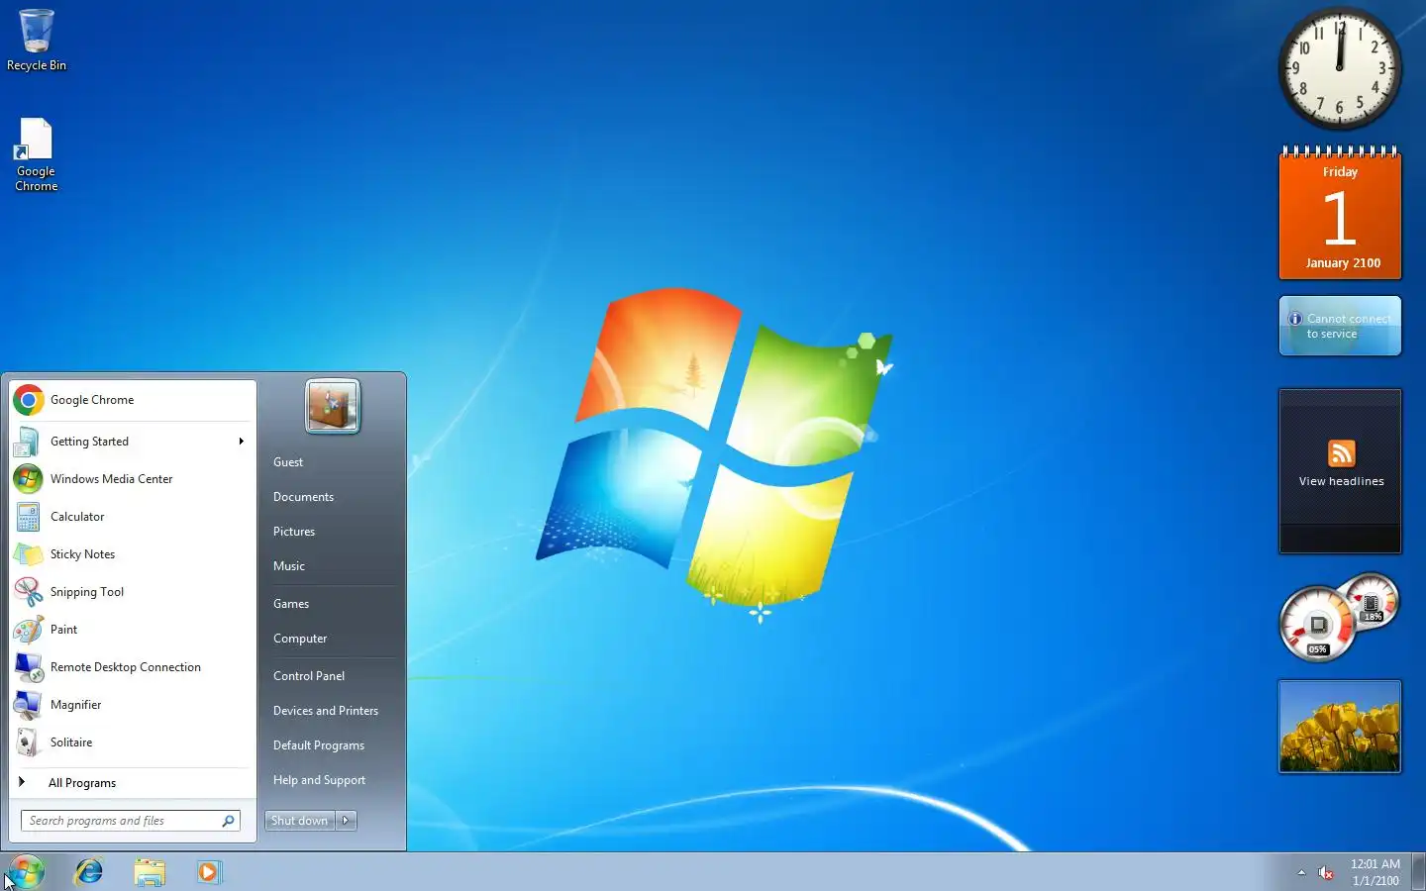
Task: Open the Calculator icon
Action: (x=28, y=517)
